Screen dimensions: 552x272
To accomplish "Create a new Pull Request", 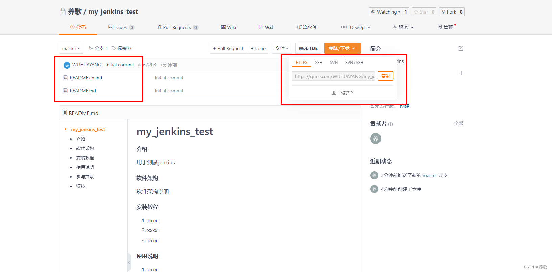I will tap(228, 48).
